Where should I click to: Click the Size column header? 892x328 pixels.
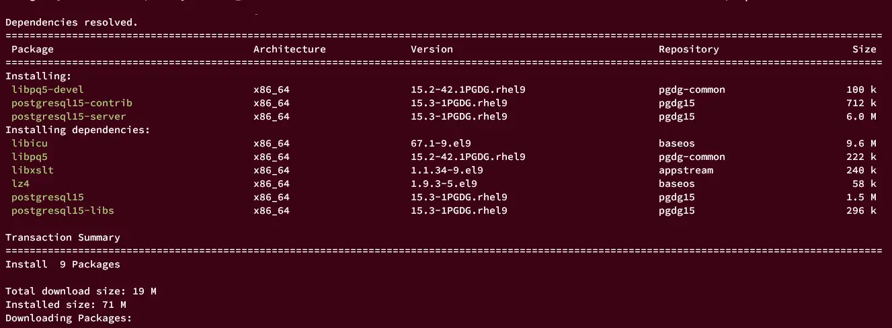tap(864, 49)
